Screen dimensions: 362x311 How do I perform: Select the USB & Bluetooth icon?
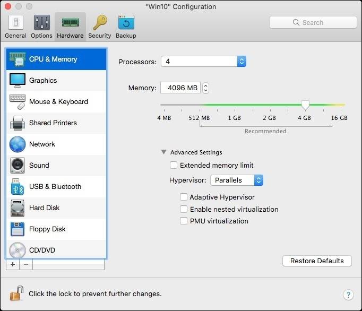pyautogui.click(x=18, y=187)
